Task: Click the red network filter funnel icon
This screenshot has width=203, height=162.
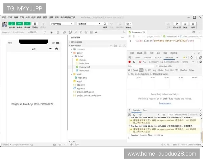Action: (x=140, y=62)
